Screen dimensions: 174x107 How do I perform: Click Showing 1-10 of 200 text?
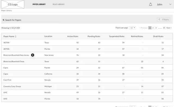(11, 28)
